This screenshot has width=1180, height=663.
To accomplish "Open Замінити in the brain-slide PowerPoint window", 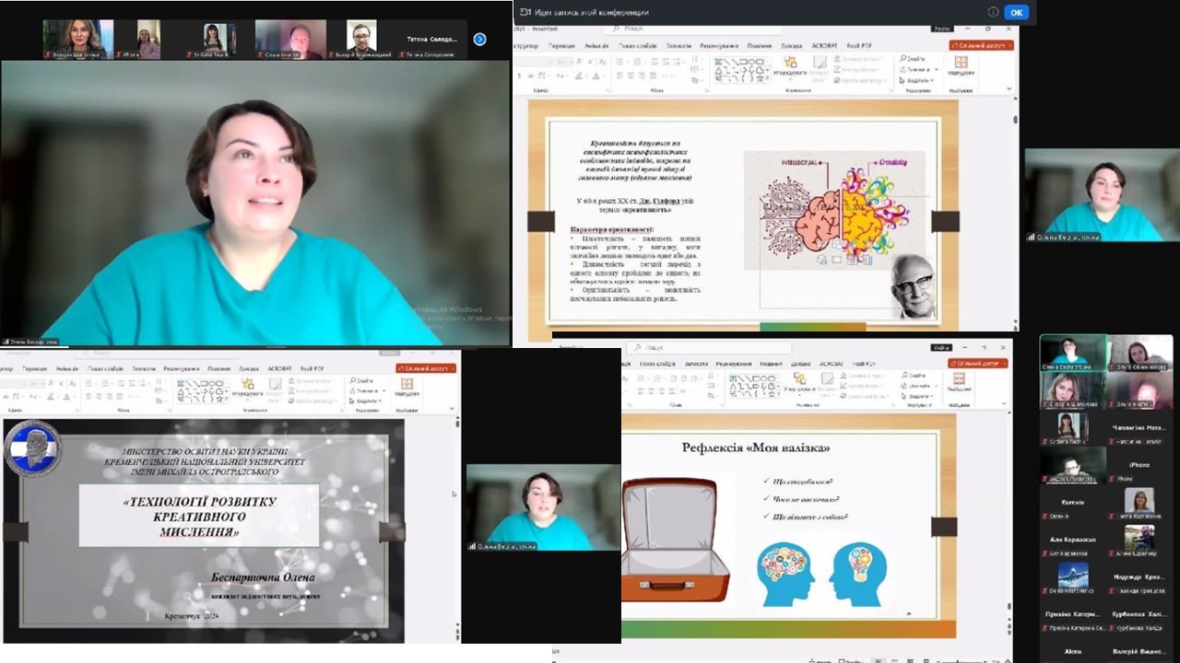I will click(917, 69).
